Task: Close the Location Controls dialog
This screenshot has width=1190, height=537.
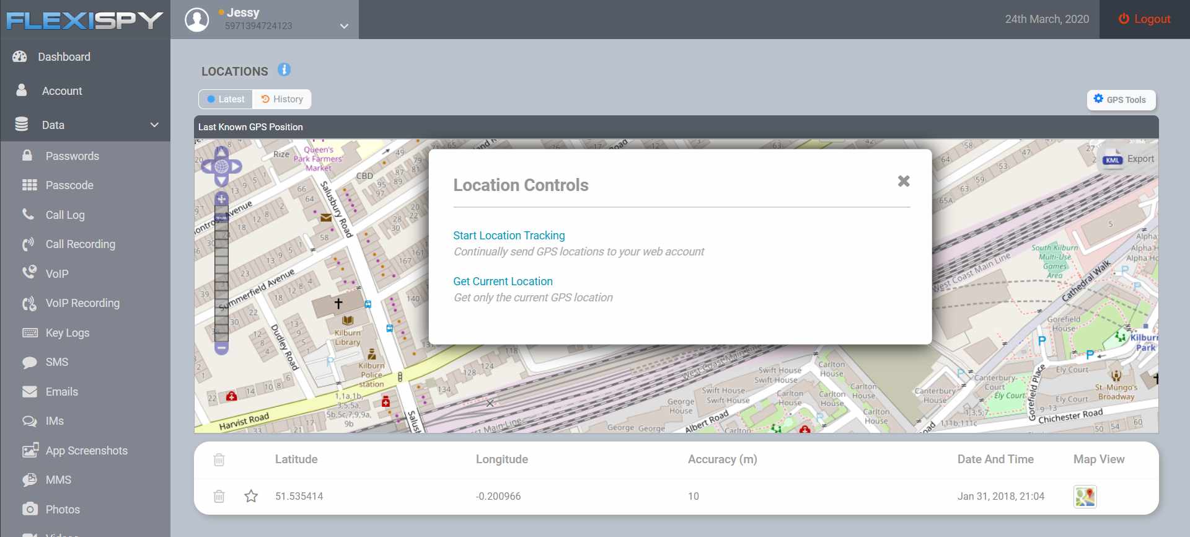Action: (x=904, y=181)
